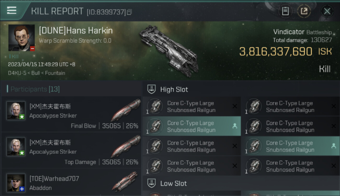
Task: Click the Final Blow pilot's portrait
Action: [16, 111]
